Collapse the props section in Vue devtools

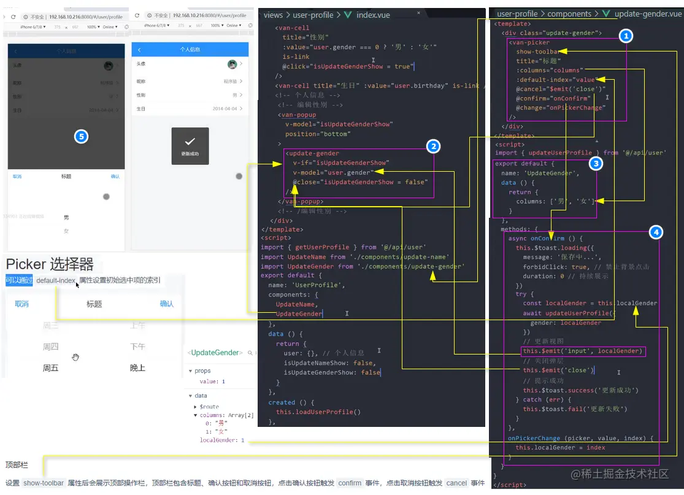[191, 370]
